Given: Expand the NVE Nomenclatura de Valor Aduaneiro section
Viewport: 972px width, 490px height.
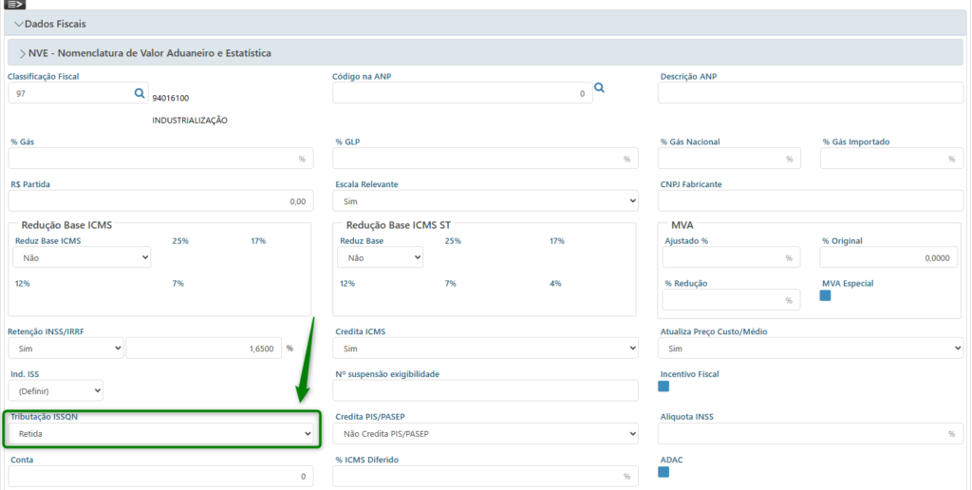Looking at the screenshot, I should point(22,53).
